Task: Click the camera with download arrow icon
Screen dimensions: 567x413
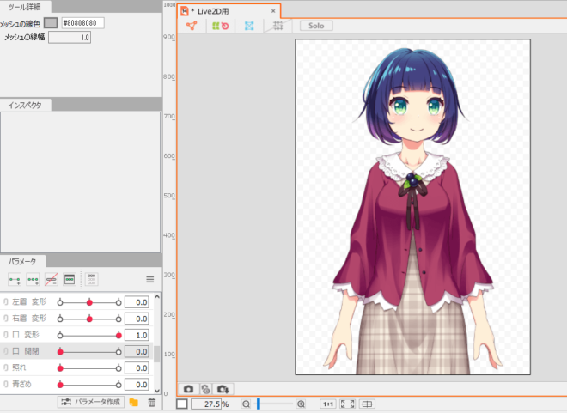Action: click(223, 389)
